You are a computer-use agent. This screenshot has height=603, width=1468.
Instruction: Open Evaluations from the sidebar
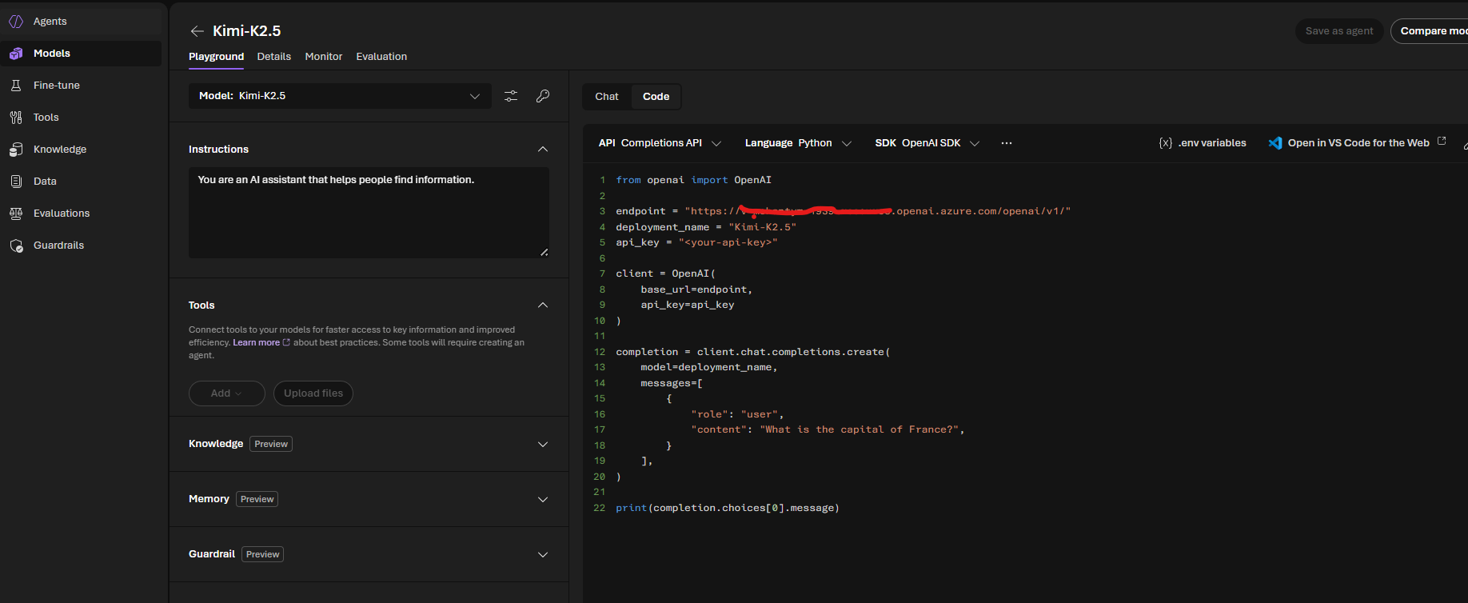coord(61,214)
